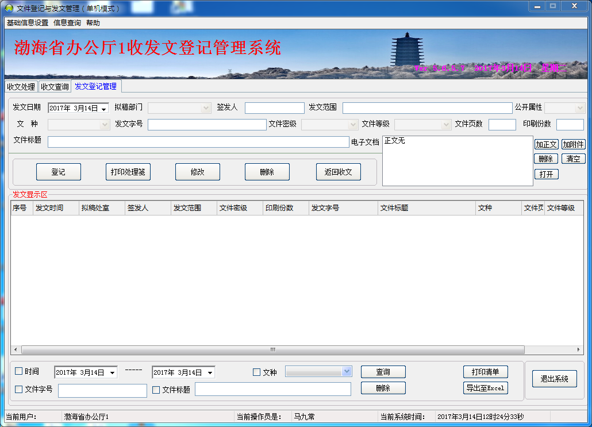The image size is (592, 427).
Task: Switch to the 收文查询 tab
Action: point(55,87)
